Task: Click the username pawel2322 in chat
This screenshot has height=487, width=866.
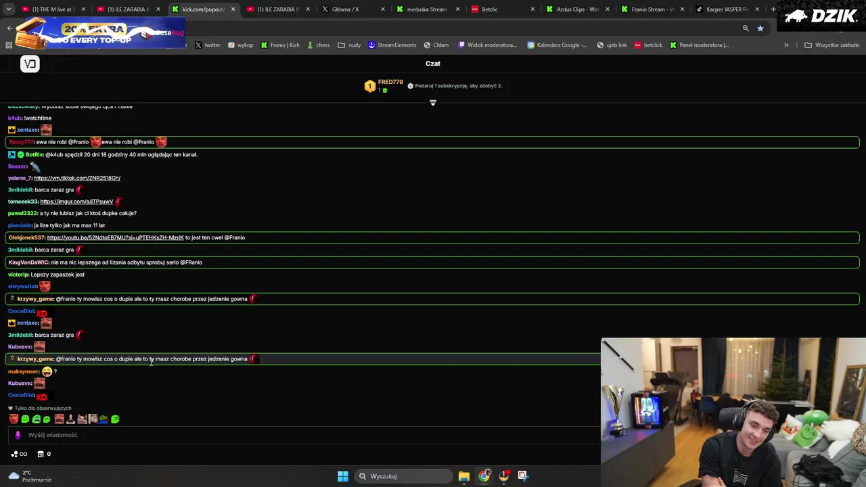Action: [x=22, y=213]
